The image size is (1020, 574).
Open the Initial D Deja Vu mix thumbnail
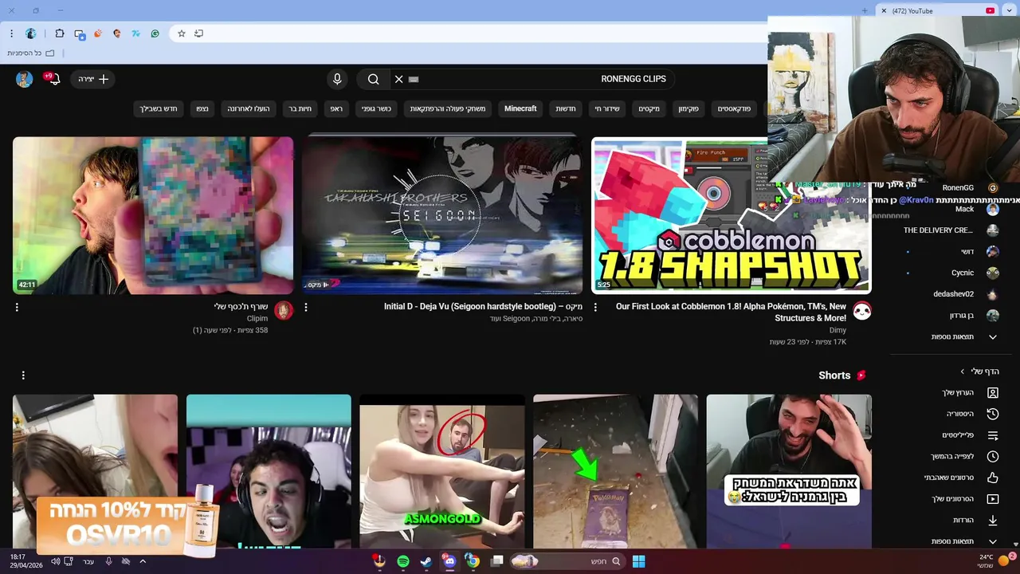(x=442, y=215)
